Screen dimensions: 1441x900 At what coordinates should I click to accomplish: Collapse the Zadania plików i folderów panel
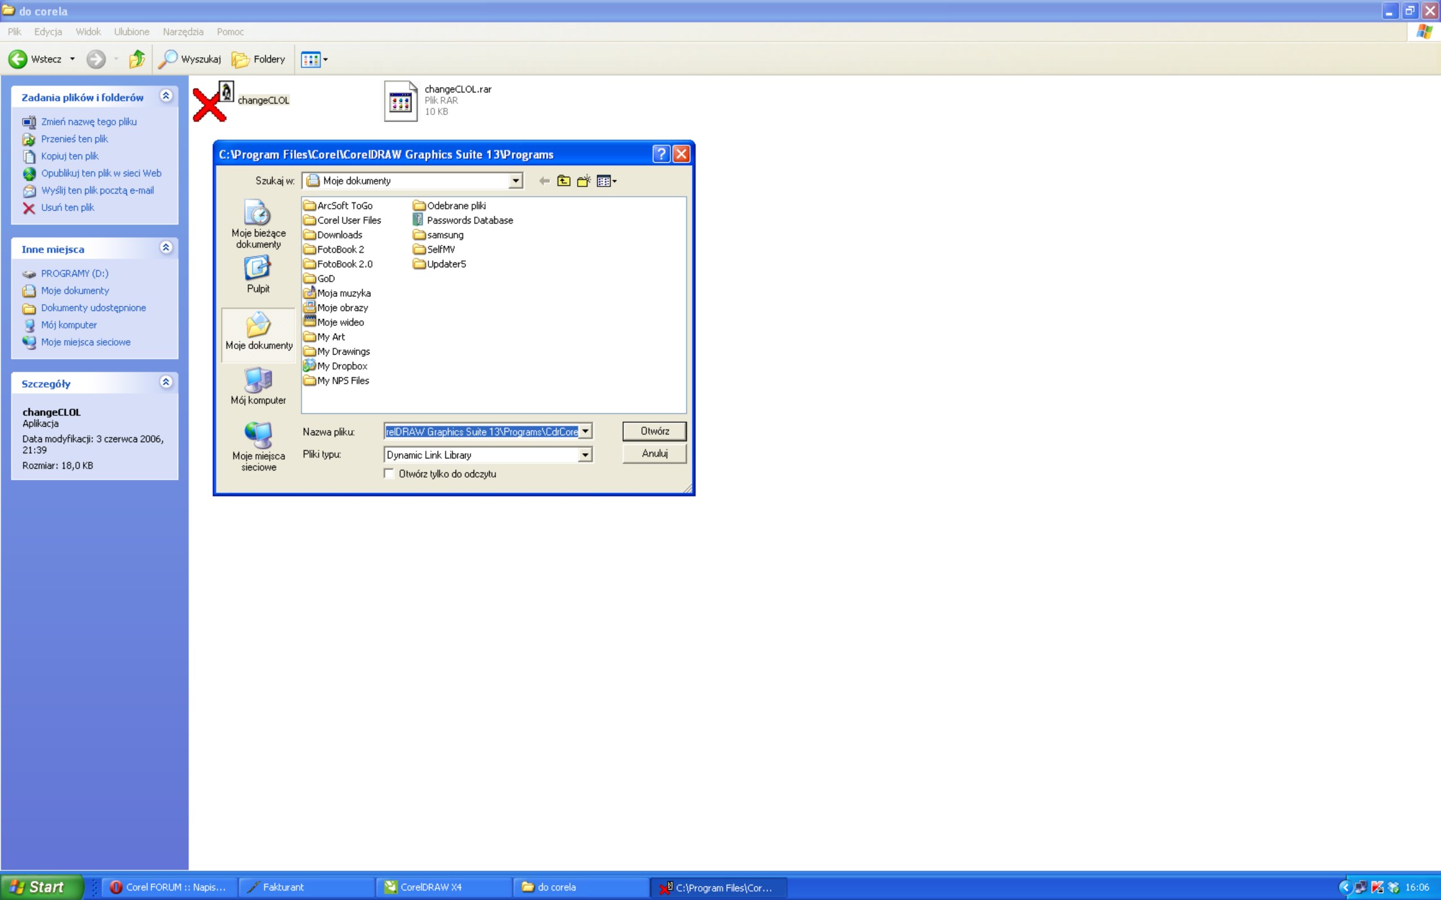click(166, 96)
